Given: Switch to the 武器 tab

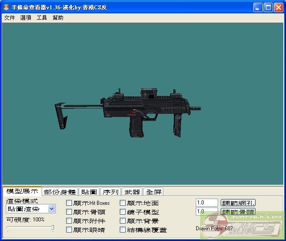Looking at the screenshot, I should (132, 192).
